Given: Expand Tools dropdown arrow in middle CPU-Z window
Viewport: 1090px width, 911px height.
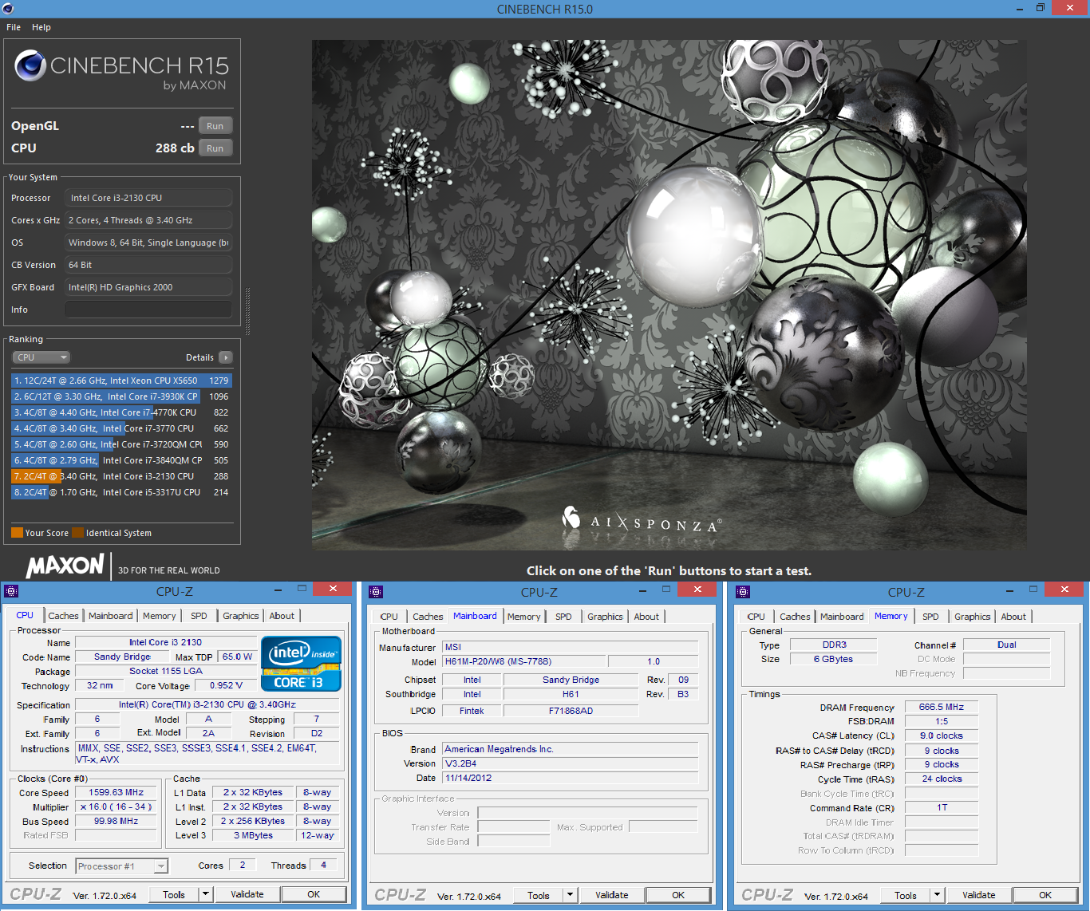Looking at the screenshot, I should (571, 895).
